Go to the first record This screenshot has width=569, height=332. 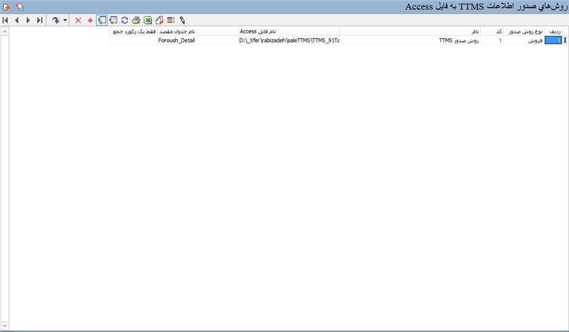(x=6, y=21)
